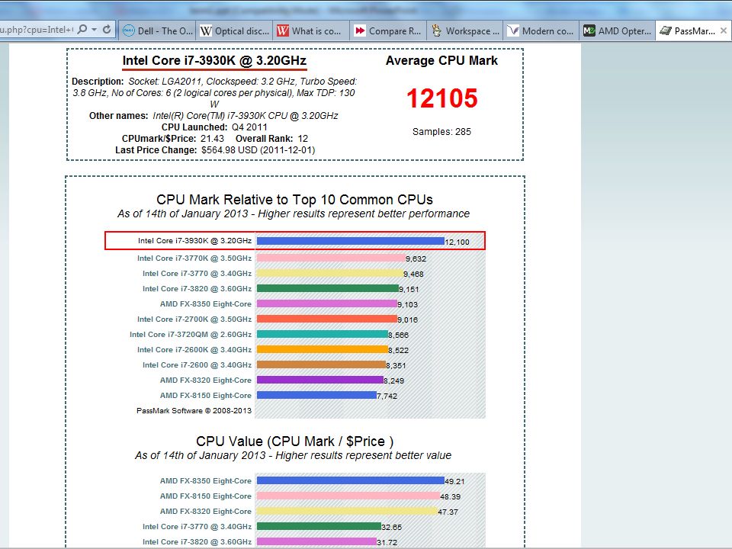Switch to the 'What is co...' tab
732x549 pixels.
(311, 30)
